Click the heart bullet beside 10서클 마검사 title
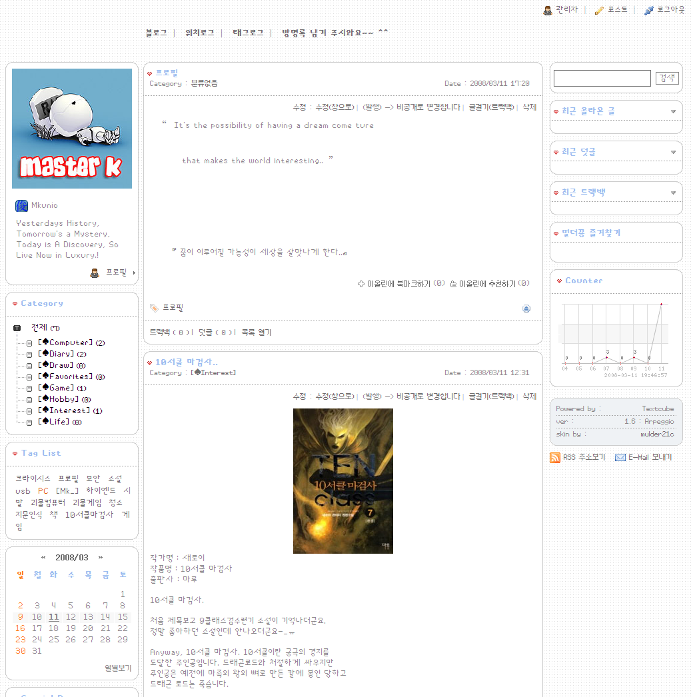The width and height of the screenshot is (693, 697). (149, 362)
